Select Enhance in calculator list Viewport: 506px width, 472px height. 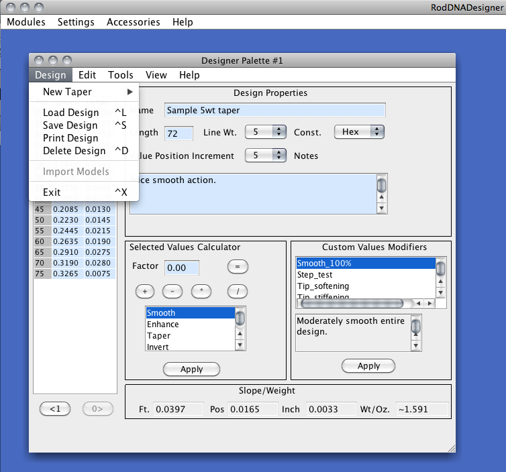pos(191,324)
